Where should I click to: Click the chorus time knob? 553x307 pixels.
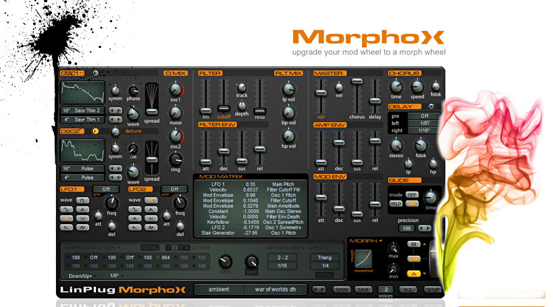396,87
